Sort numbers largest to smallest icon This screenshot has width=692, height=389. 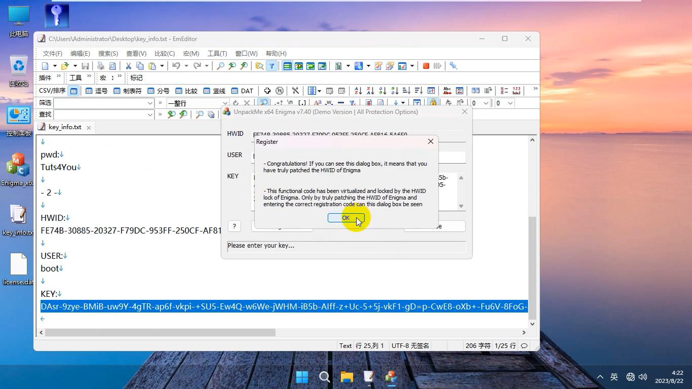point(395,91)
